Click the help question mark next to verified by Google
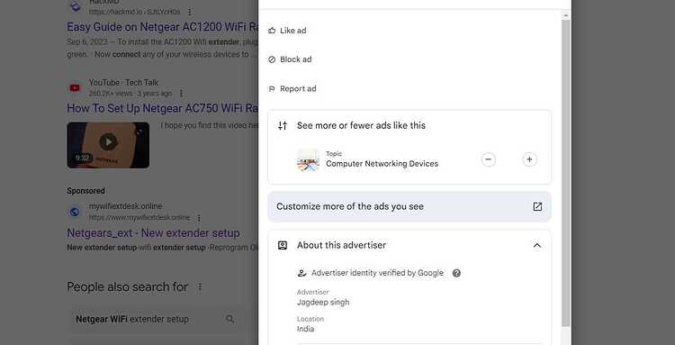 click(456, 273)
